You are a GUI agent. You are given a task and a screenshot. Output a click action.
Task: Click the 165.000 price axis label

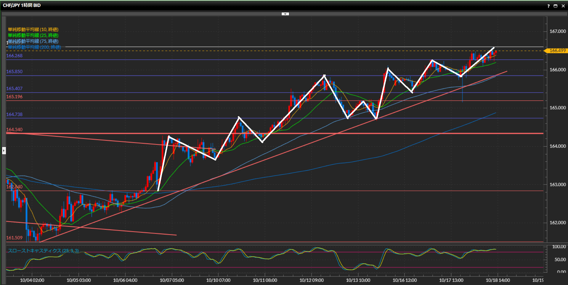[558, 108]
